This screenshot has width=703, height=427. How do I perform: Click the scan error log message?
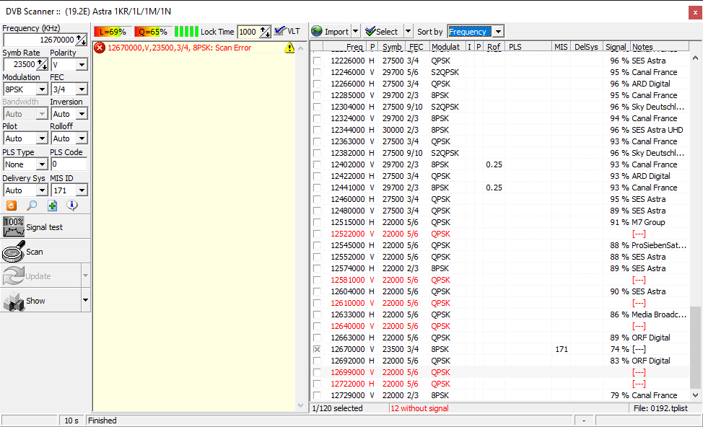[179, 48]
